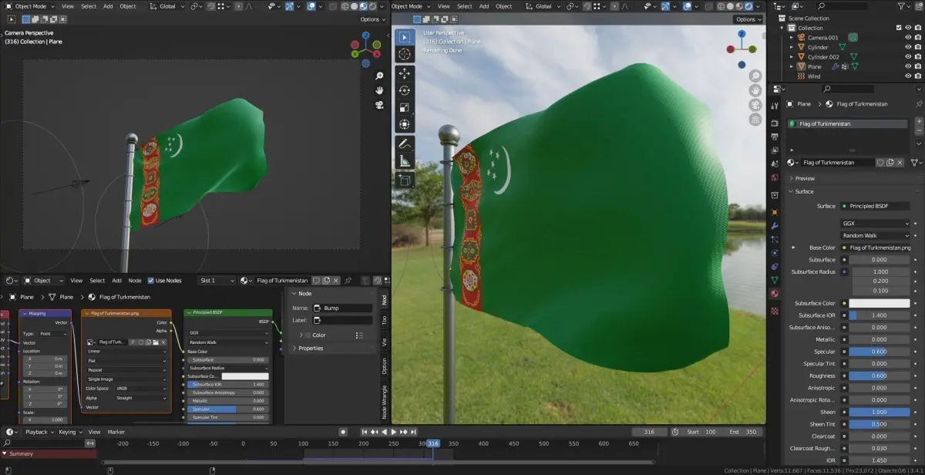Select the Annotate tool in right viewport
The height and width of the screenshot is (475, 925).
405,144
